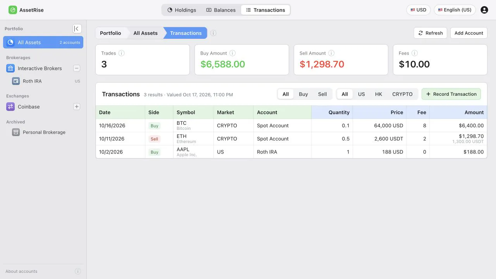Viewport: 496px width, 279px height.
Task: Expand the Coinbase group
Action: 77,107
